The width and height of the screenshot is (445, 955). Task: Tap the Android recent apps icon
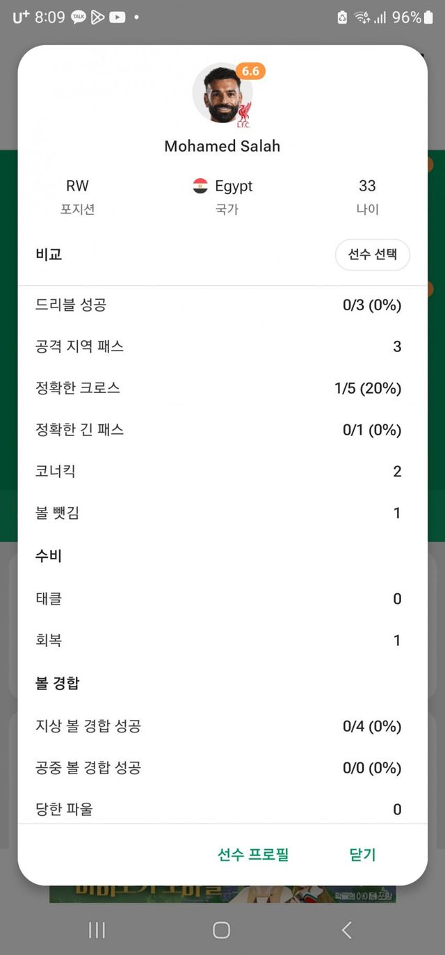(x=97, y=930)
